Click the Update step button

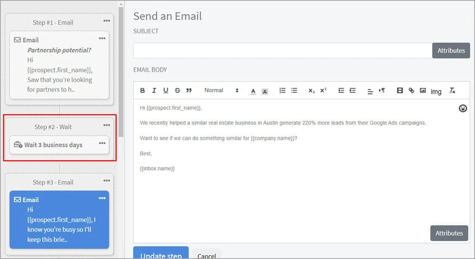tap(161, 253)
